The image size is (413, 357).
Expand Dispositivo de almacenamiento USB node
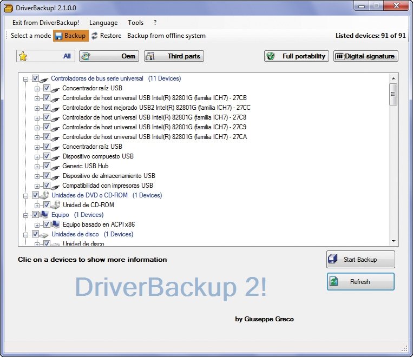pos(37,176)
